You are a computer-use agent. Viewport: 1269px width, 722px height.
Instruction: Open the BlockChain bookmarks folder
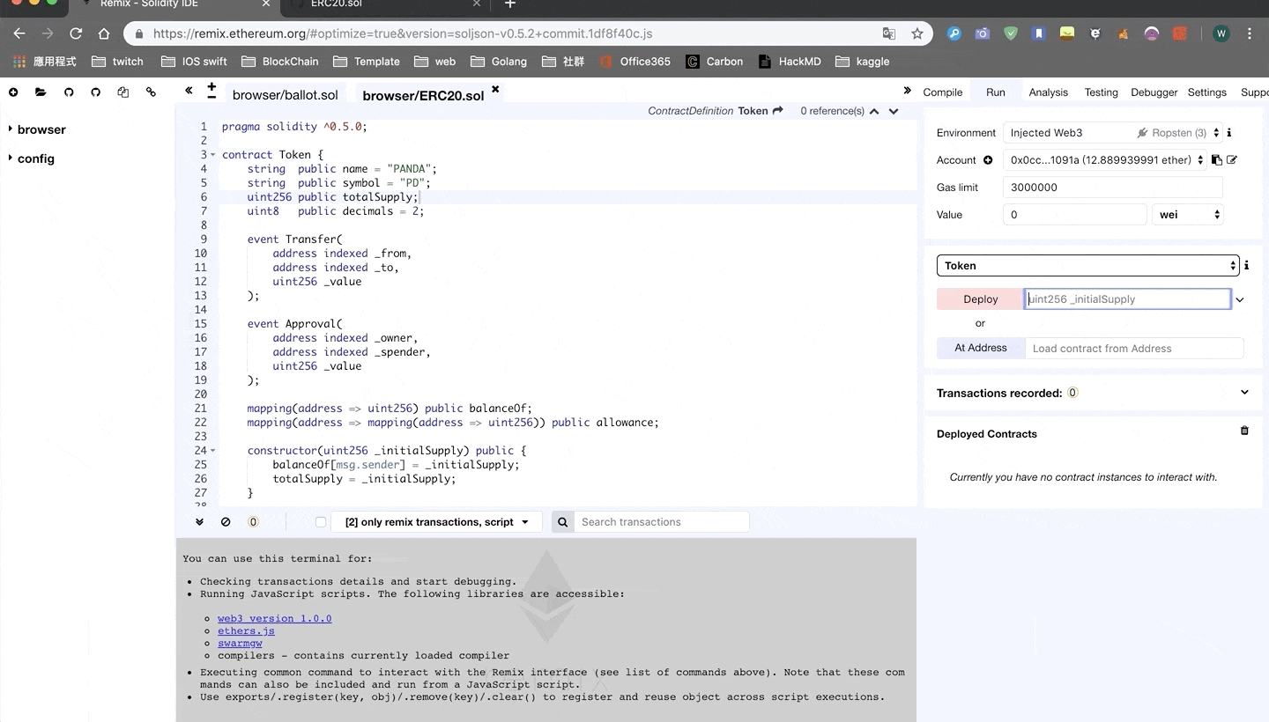279,62
